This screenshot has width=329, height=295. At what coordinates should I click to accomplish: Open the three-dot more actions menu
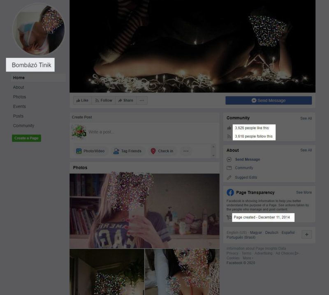142,100
